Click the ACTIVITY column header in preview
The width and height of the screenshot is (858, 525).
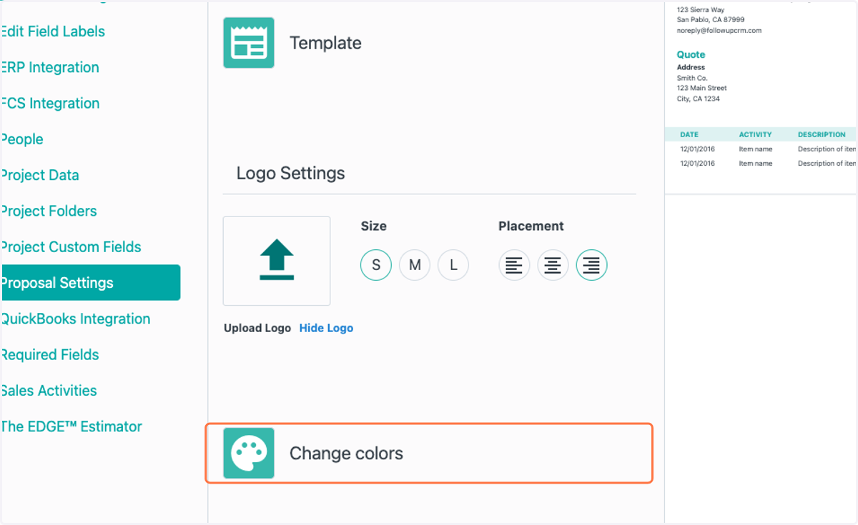tap(755, 134)
